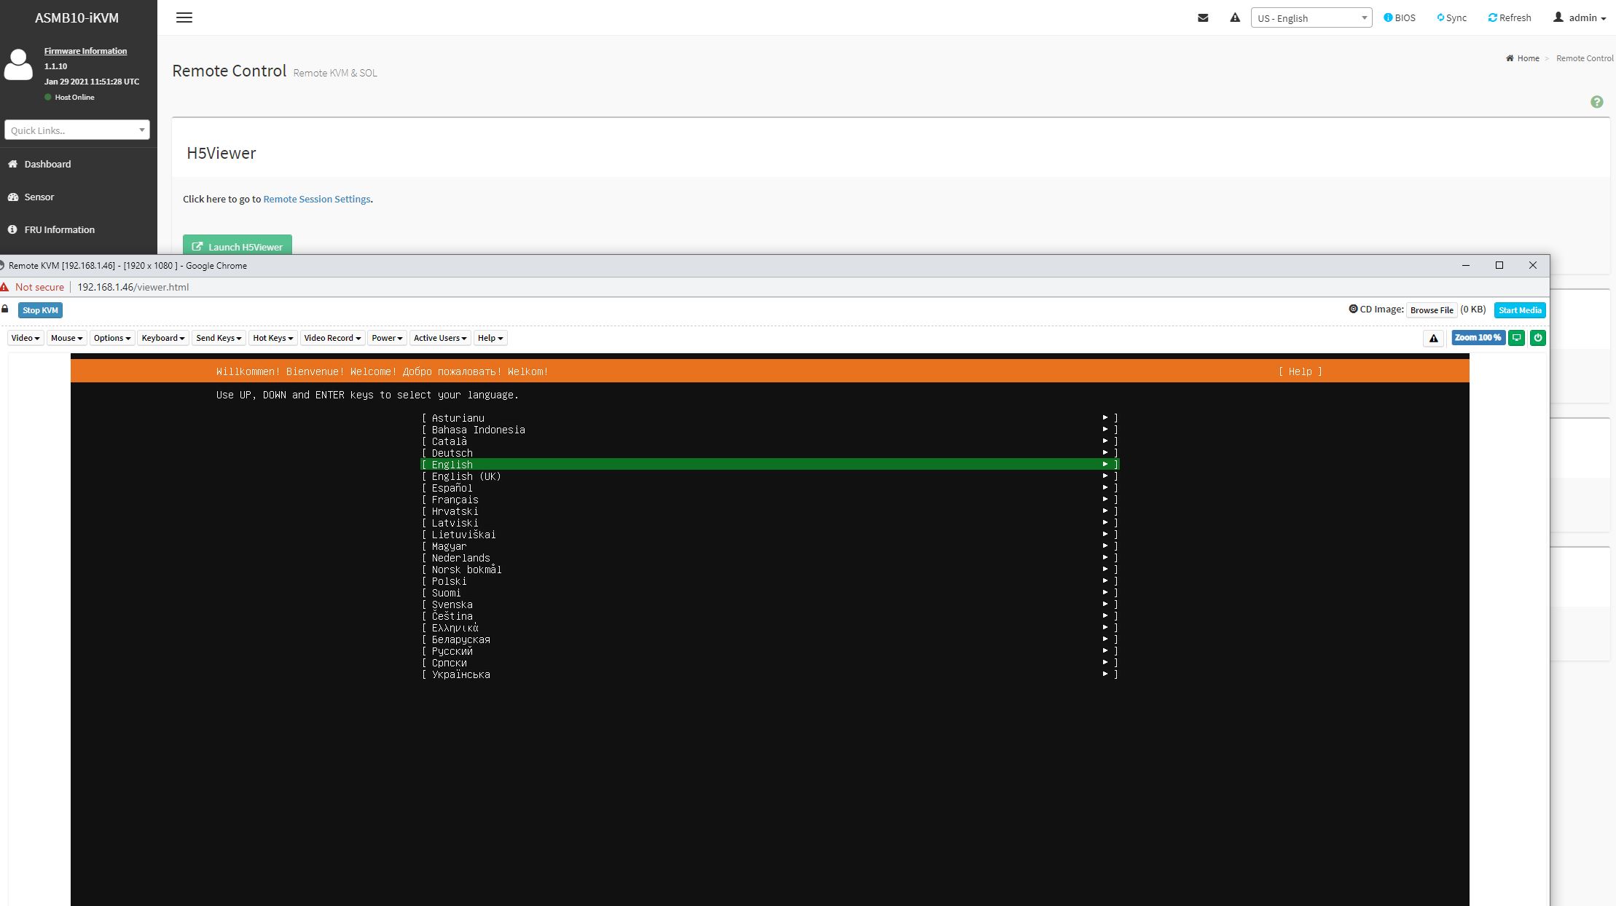Image resolution: width=1616 pixels, height=906 pixels.
Task: Open the mail messages icon
Action: point(1203,17)
